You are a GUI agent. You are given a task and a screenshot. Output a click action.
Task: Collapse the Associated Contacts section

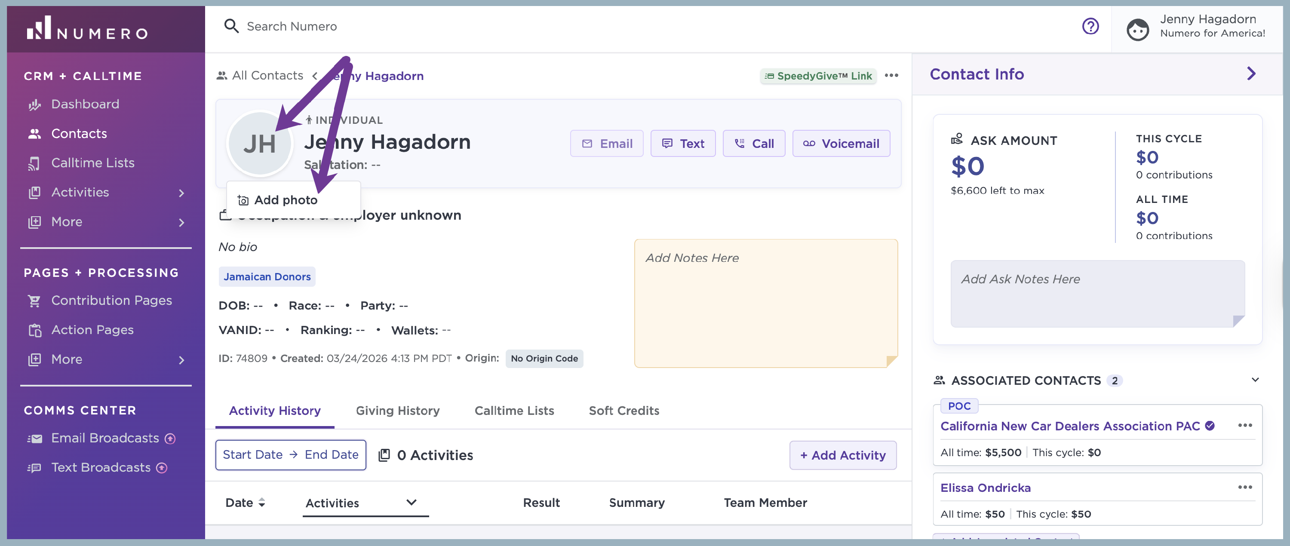(1254, 380)
